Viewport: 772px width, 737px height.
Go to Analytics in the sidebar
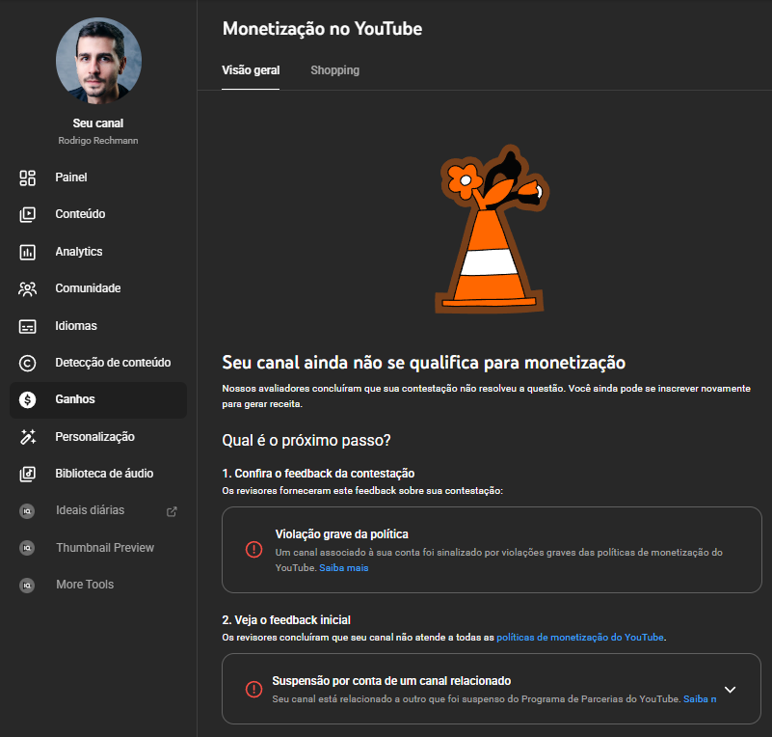pyautogui.click(x=98, y=252)
